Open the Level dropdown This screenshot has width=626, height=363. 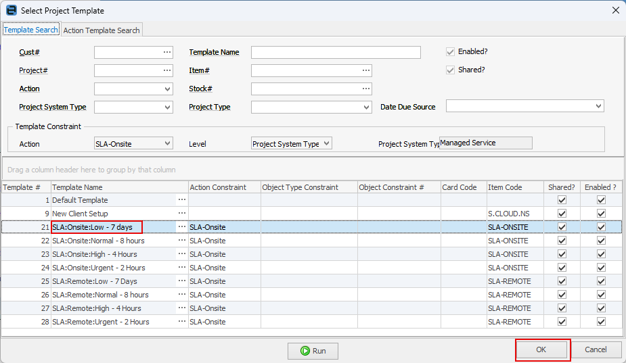[x=326, y=143]
